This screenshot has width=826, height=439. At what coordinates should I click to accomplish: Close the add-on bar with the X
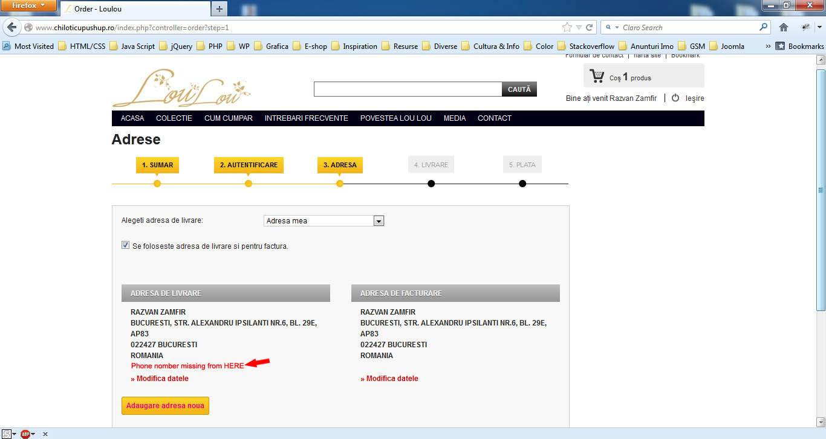[x=45, y=434]
